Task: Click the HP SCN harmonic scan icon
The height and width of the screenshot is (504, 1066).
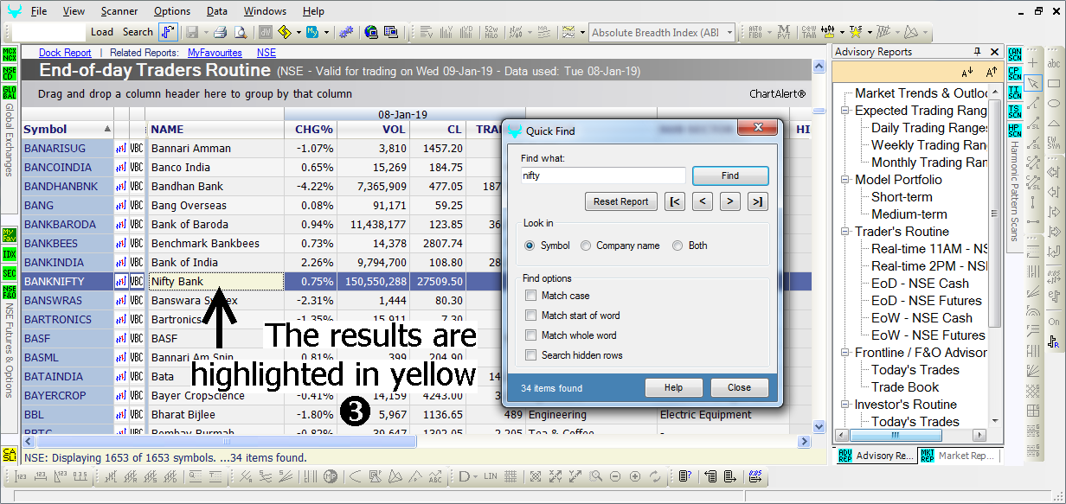Action: pos(1015,131)
